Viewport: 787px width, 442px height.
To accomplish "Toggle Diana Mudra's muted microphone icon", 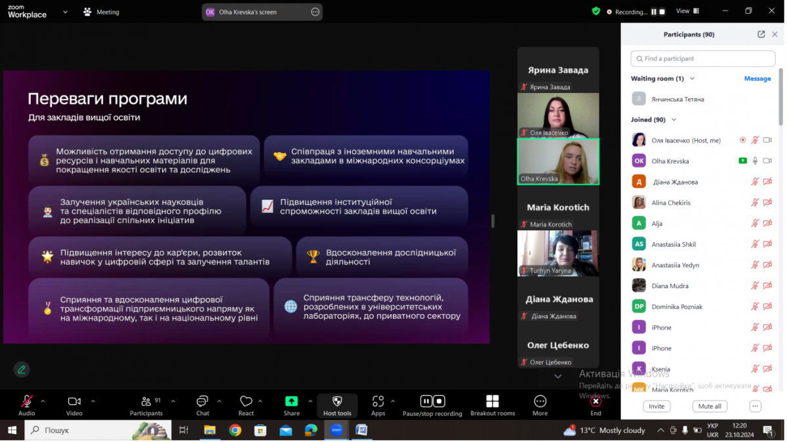I will (x=756, y=286).
